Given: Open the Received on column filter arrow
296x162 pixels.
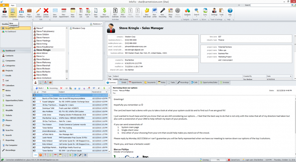Looking at the screenshot, I should [106, 92].
